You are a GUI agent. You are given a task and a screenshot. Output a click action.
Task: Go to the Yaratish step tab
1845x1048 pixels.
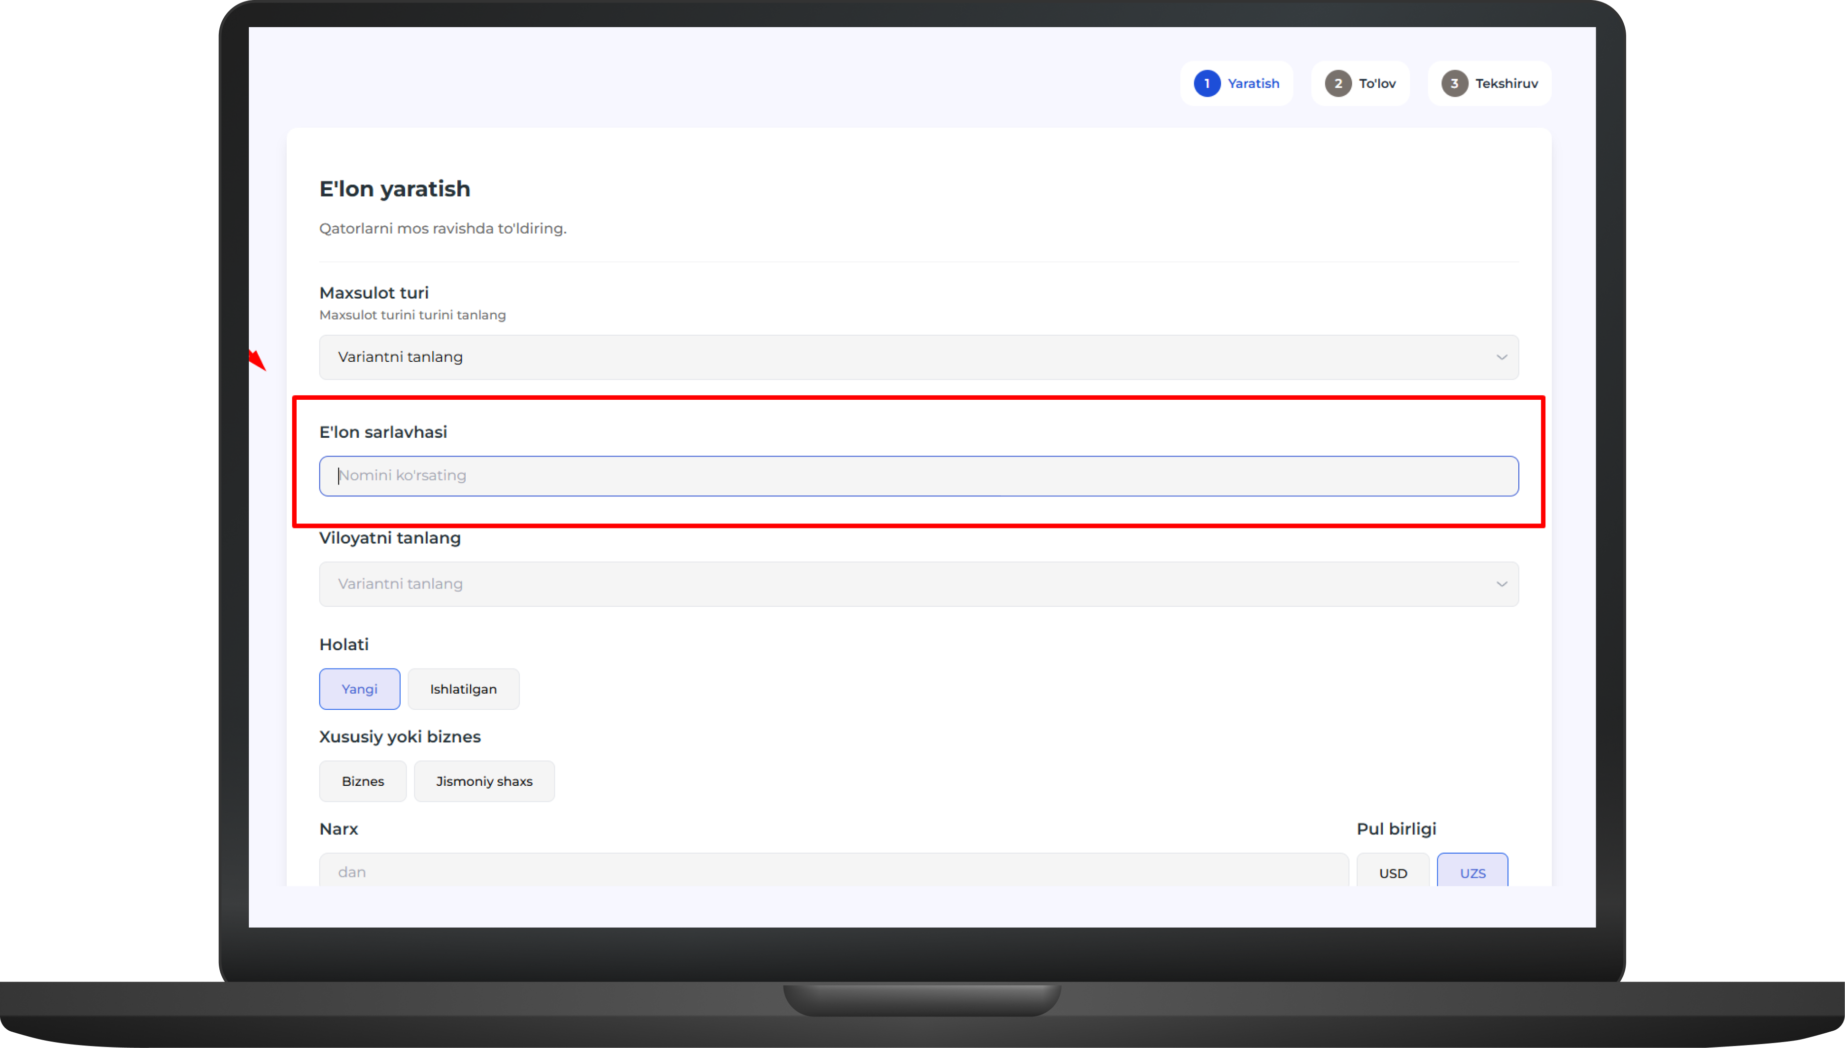pyautogui.click(x=1253, y=83)
